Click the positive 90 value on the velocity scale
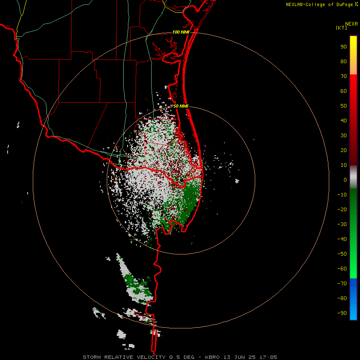 click(x=344, y=47)
